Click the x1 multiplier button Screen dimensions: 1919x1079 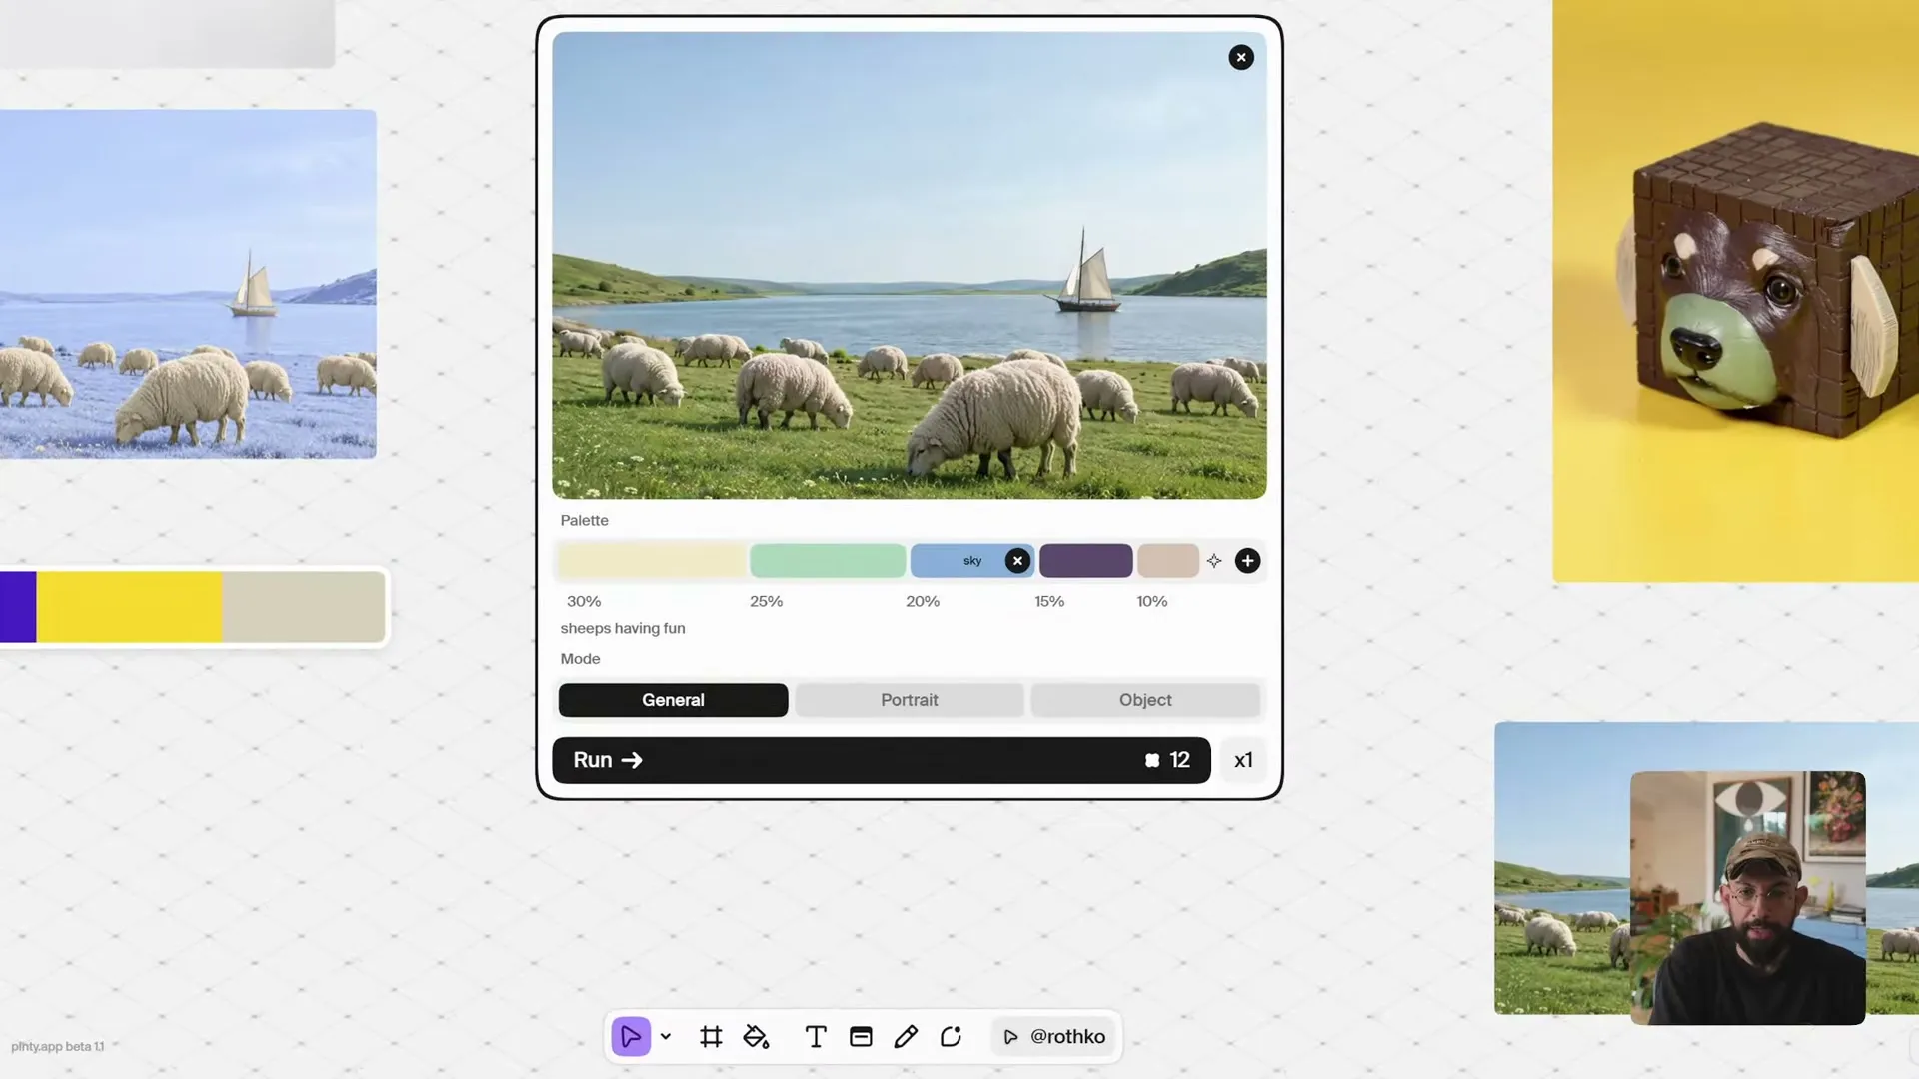[x=1243, y=760]
